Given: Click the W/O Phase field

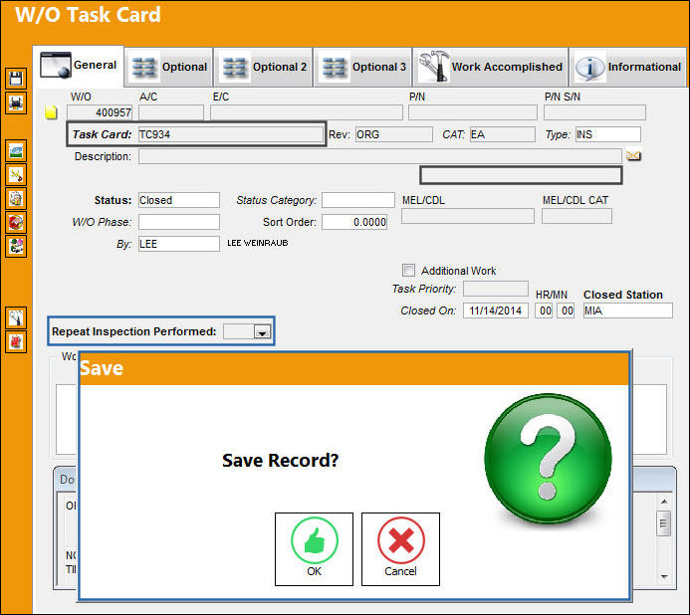Looking at the screenshot, I should click(x=179, y=222).
